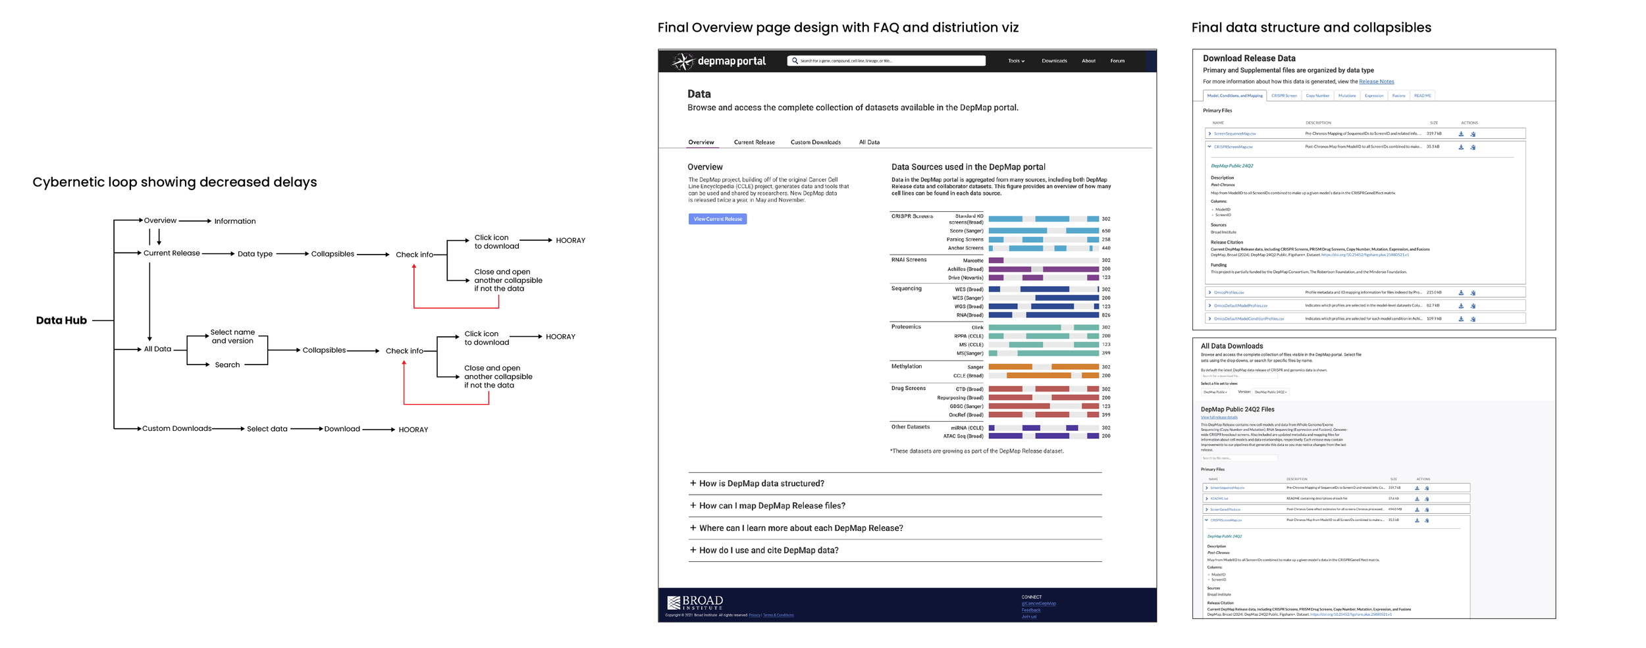Viewport: 1646px width, 648px height.
Task: Download CRISPRScreenMap.csv in All Data Downloads panel
Action: pyautogui.click(x=1417, y=520)
